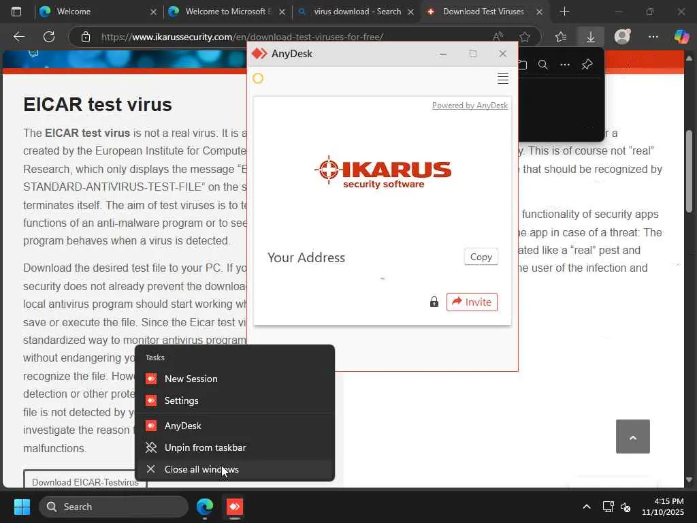
Task: Open the clock showing 4:15 PM
Action: (x=663, y=507)
